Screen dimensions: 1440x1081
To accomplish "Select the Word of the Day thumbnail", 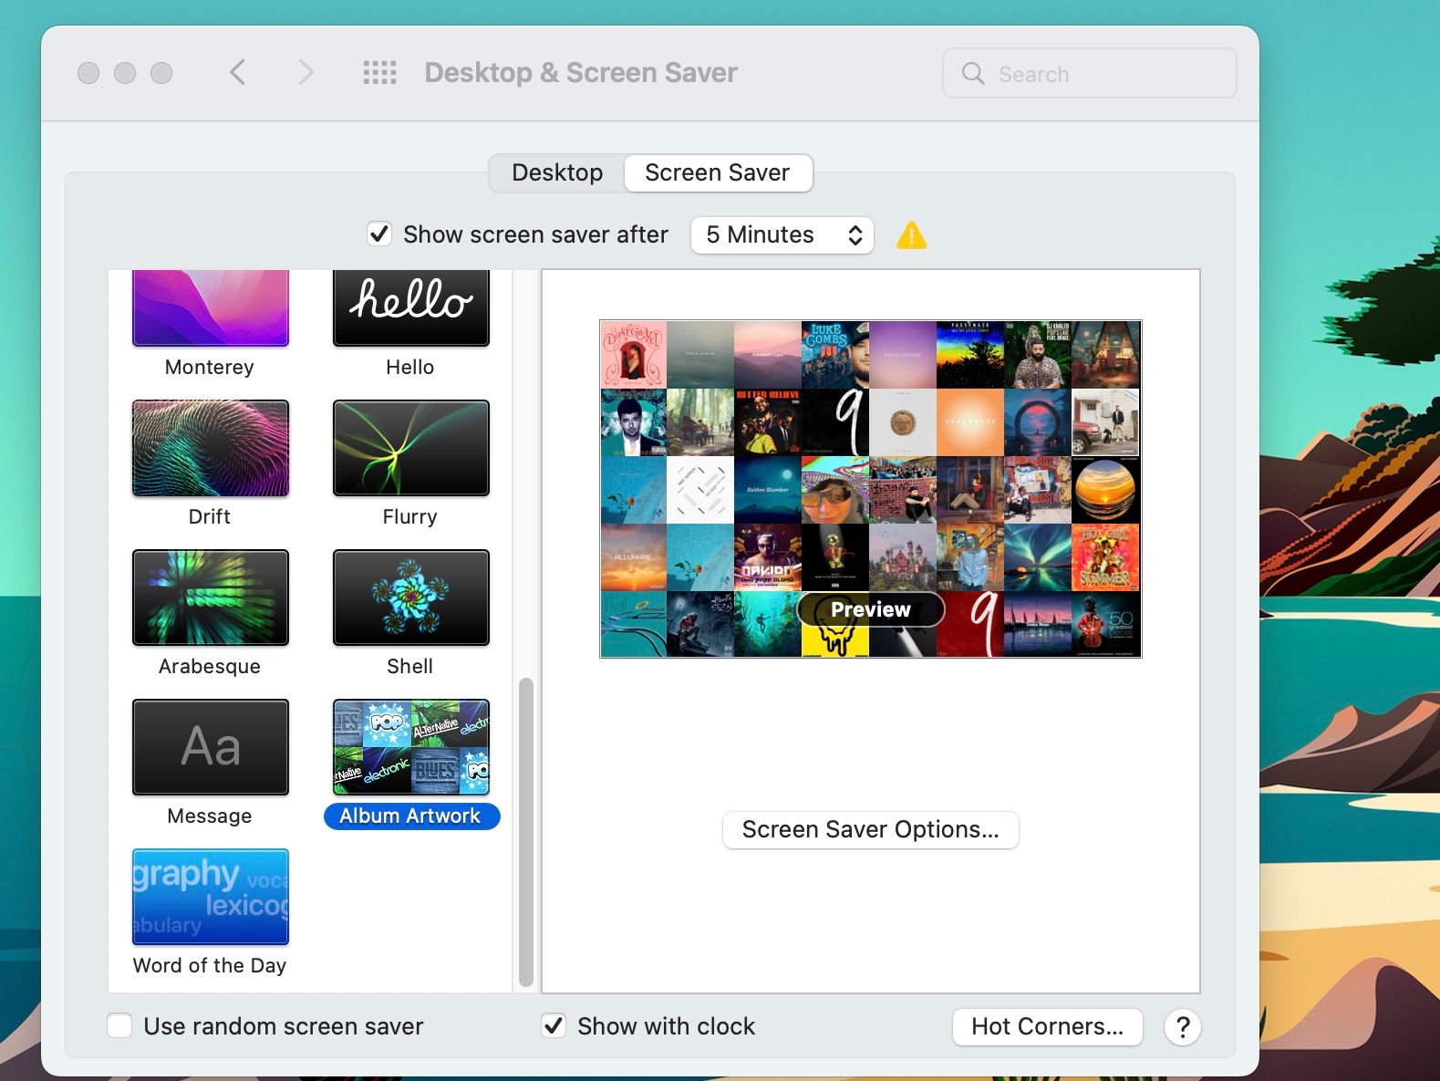I will pos(210,897).
